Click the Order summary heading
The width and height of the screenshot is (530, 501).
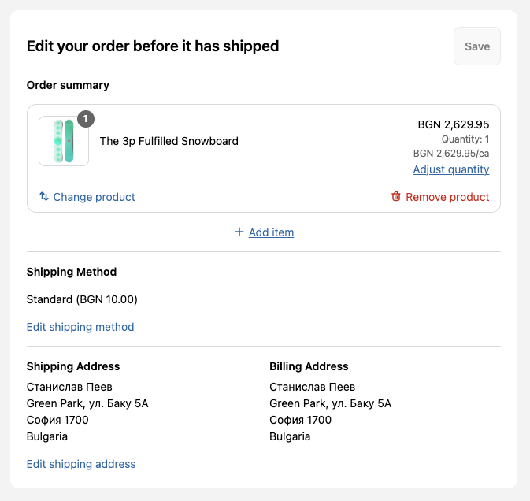coord(68,85)
